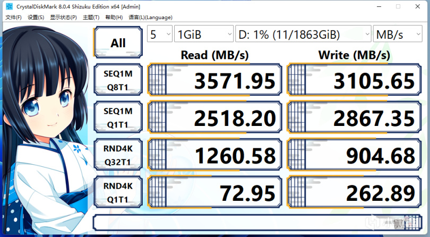The image size is (430, 237).
Task: Click the SEQ1M Q1T1 read value 2518.20
Action: pos(214,117)
